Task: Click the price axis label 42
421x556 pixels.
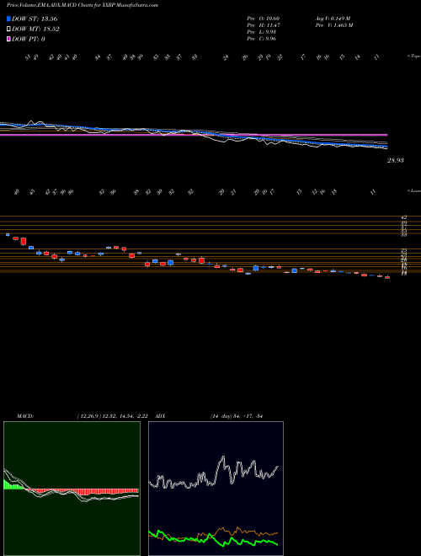Action: pyautogui.click(x=404, y=217)
